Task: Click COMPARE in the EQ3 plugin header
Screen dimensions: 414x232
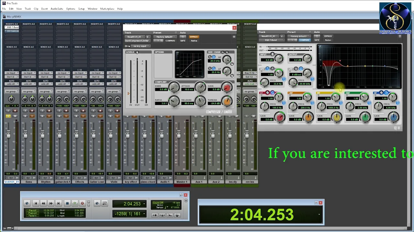Action: click(304, 40)
